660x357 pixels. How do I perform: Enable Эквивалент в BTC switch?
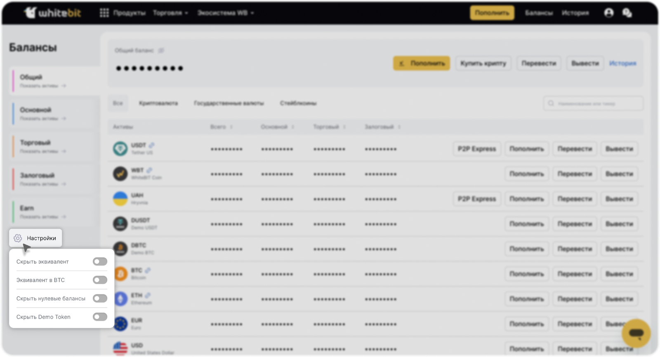[x=100, y=280]
